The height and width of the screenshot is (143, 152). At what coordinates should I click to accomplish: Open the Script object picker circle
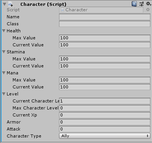148,10
